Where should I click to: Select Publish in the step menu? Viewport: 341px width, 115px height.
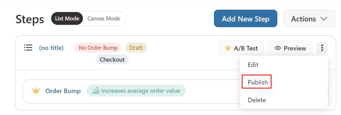(x=258, y=82)
